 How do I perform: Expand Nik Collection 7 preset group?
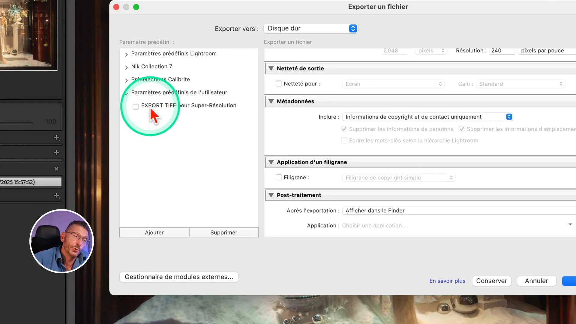(x=126, y=67)
